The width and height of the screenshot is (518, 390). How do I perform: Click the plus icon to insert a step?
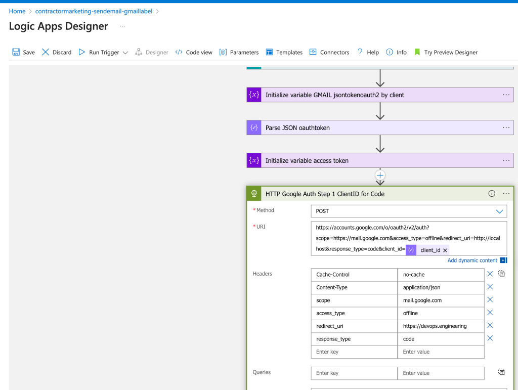tap(380, 176)
